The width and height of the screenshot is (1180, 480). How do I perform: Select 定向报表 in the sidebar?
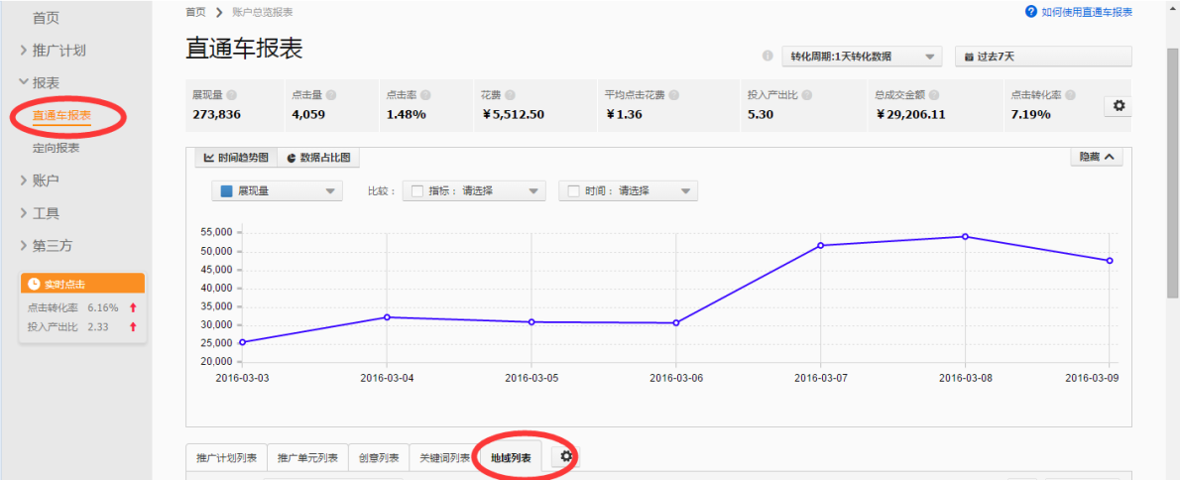coord(57,148)
